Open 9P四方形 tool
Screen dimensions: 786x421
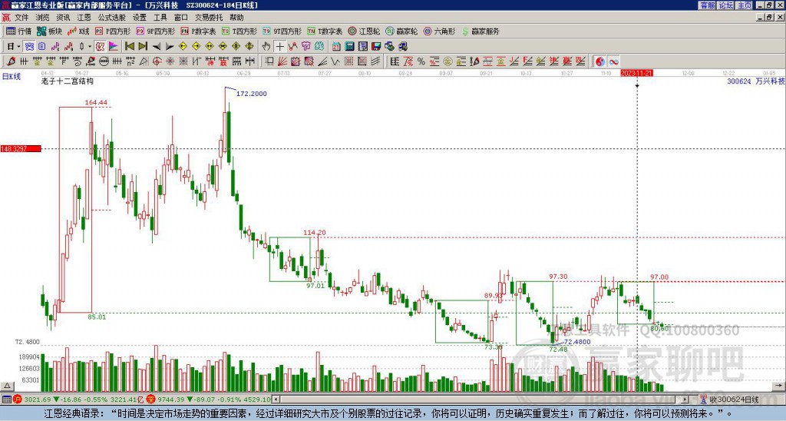pos(156,31)
